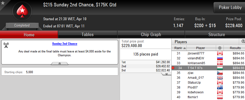This screenshot has width=245, height=100.
Task: Open the Structure tab
Action: (217, 35)
